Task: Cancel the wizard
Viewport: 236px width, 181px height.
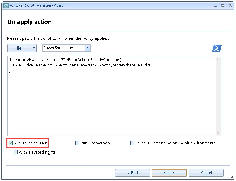Action: 206,173
